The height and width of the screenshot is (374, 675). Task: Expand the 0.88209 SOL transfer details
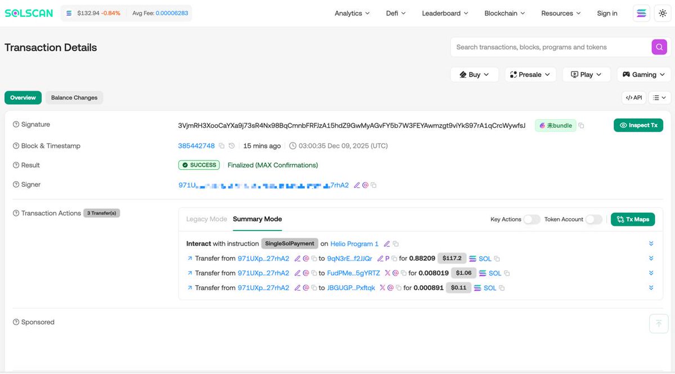coord(651,259)
